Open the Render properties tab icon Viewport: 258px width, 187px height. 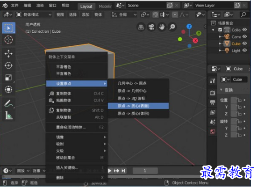pos(213,93)
